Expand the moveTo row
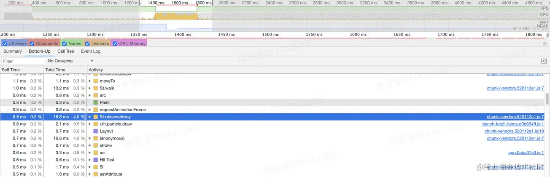The width and height of the screenshot is (550, 177). (89, 81)
